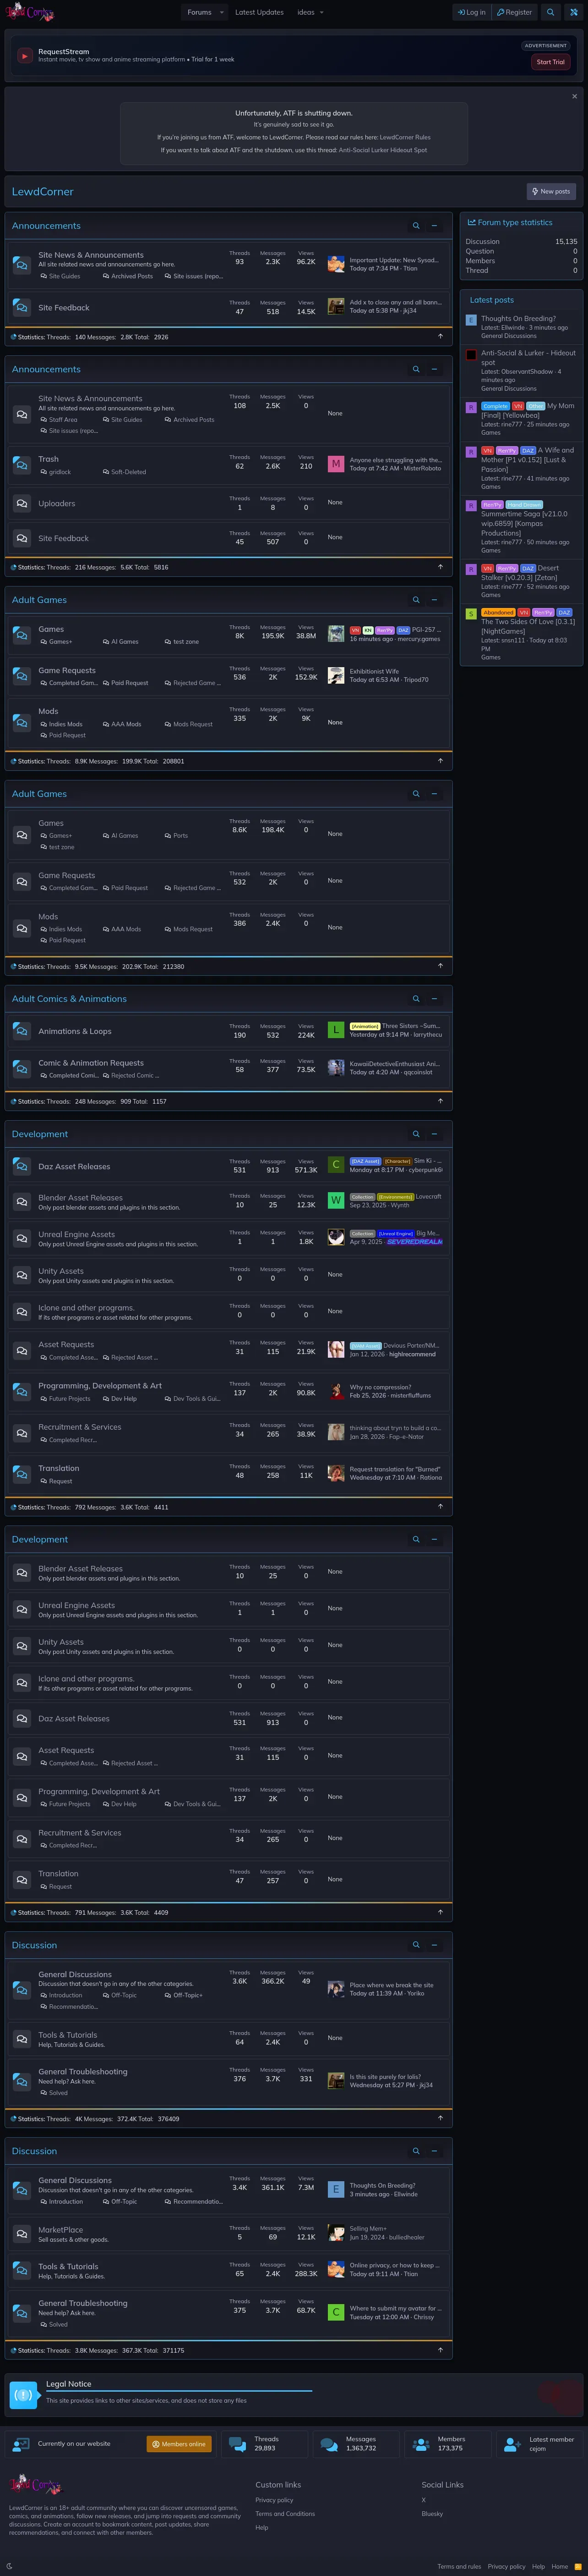Click the Currently on our website icon
588x2576 pixels.
point(21,2443)
